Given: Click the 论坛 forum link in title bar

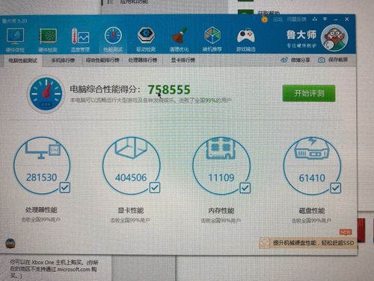Looking at the screenshot, I should (278, 19).
